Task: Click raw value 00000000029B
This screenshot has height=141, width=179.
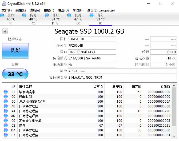Action: (159, 111)
